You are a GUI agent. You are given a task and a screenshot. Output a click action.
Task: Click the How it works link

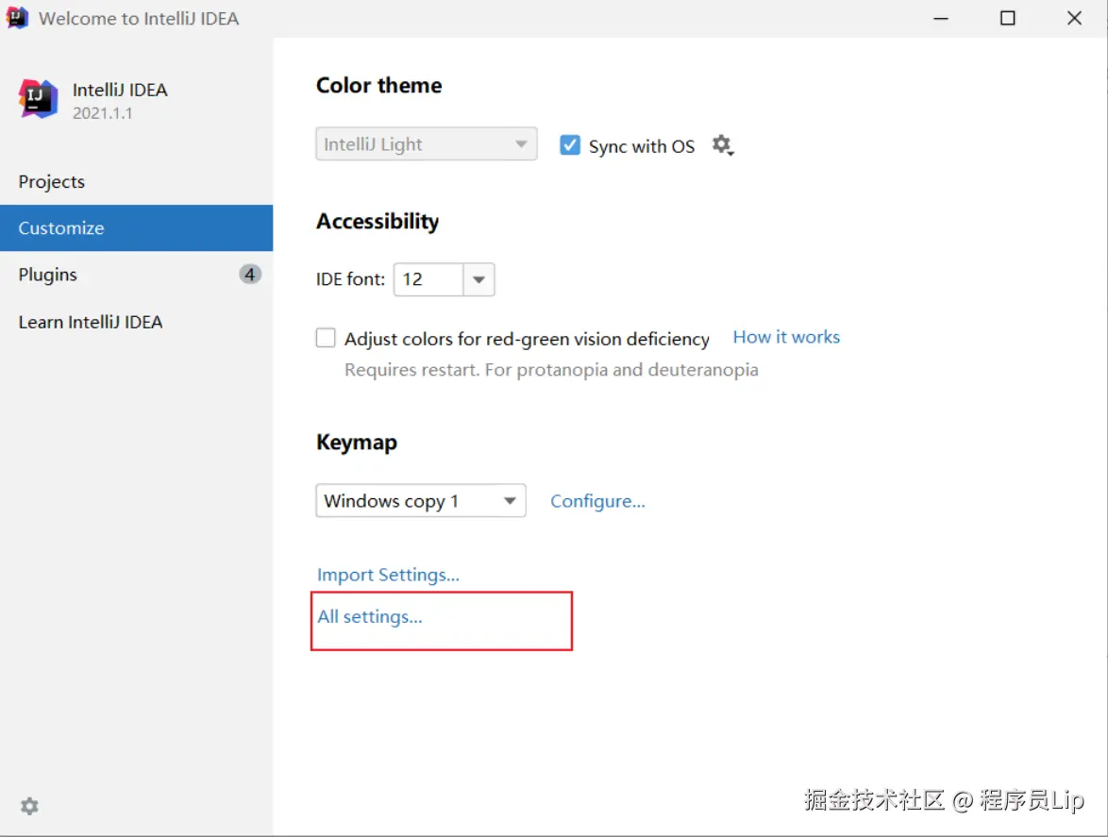[x=786, y=337]
